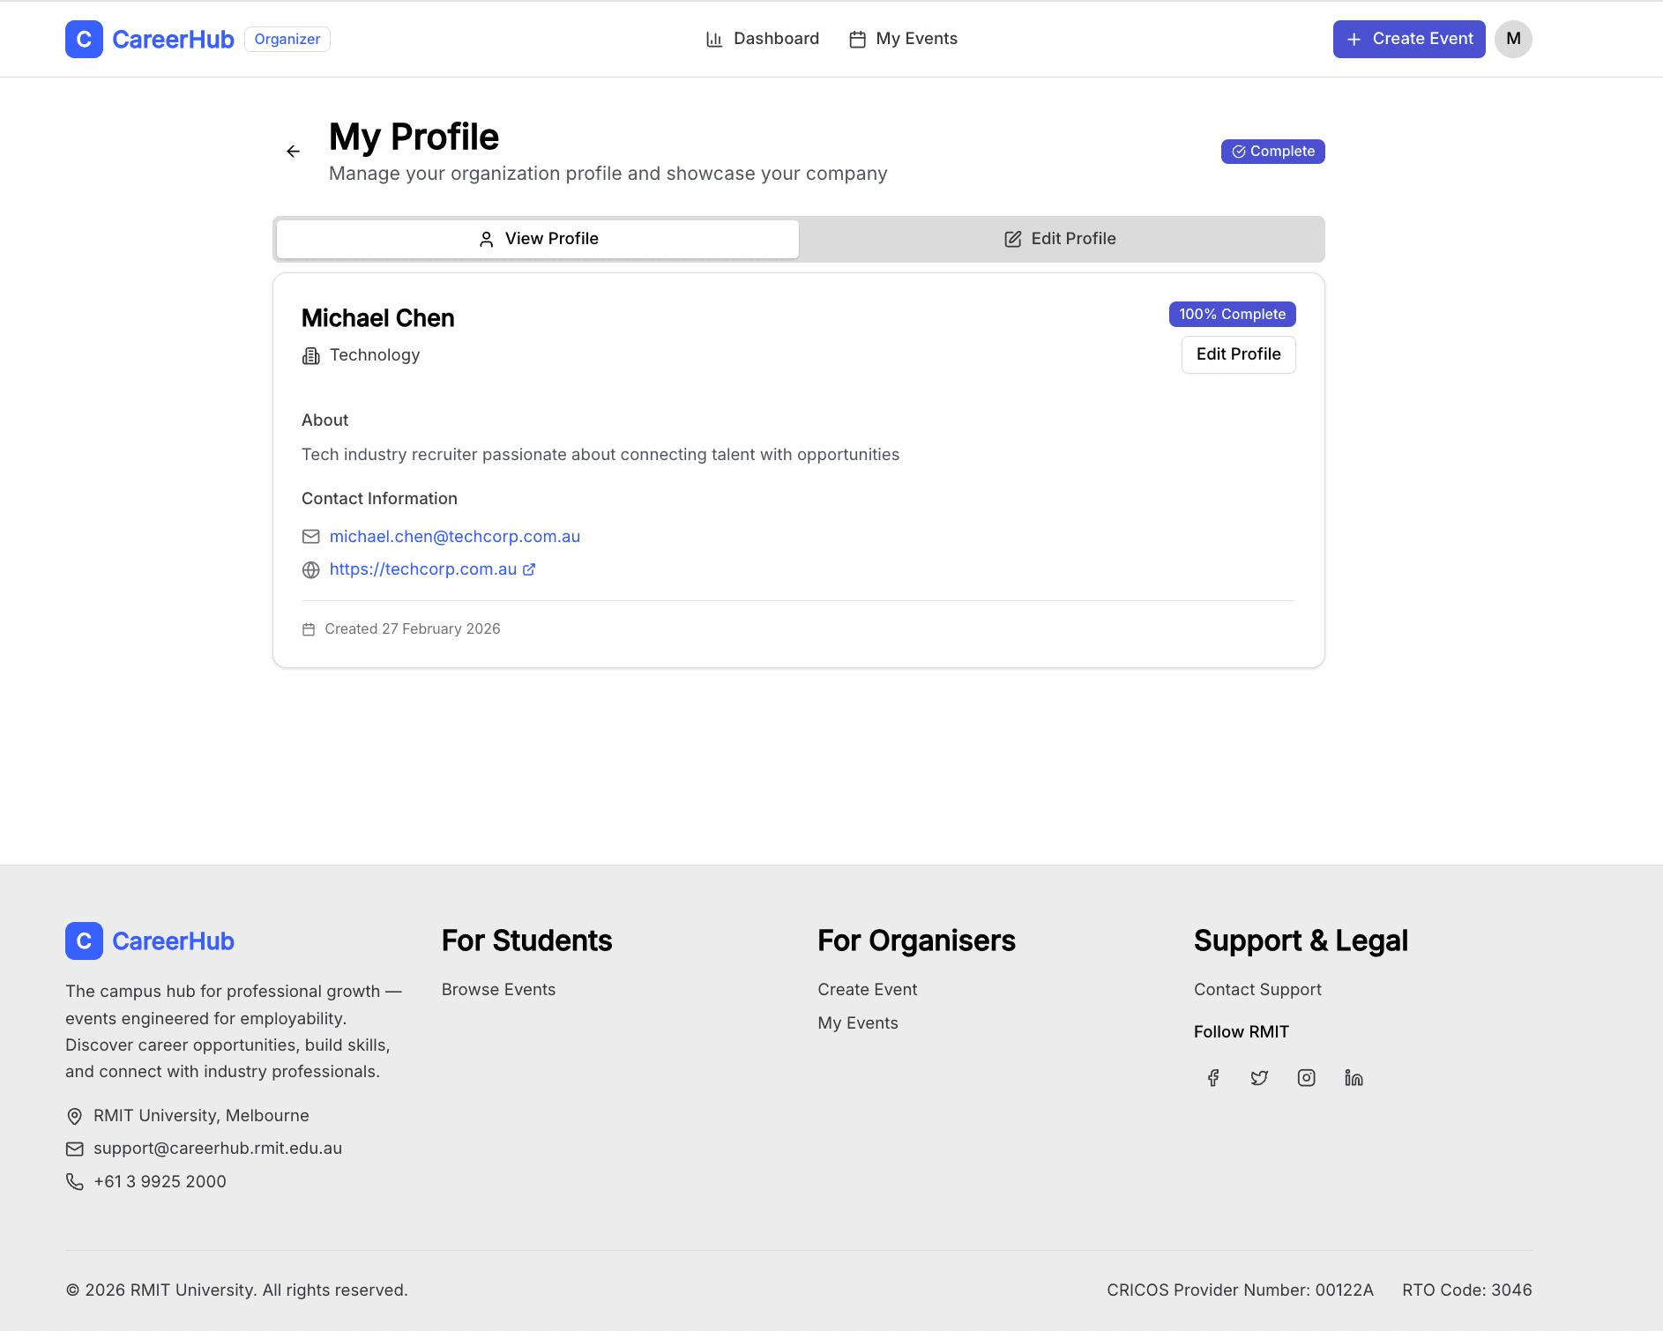Open RMIT's Twitter icon in the footer

(x=1258, y=1077)
